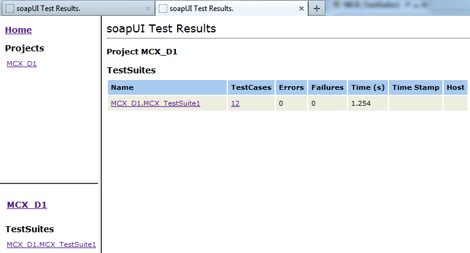The image size is (470, 253).
Task: Open a new browser tab
Action: click(317, 9)
